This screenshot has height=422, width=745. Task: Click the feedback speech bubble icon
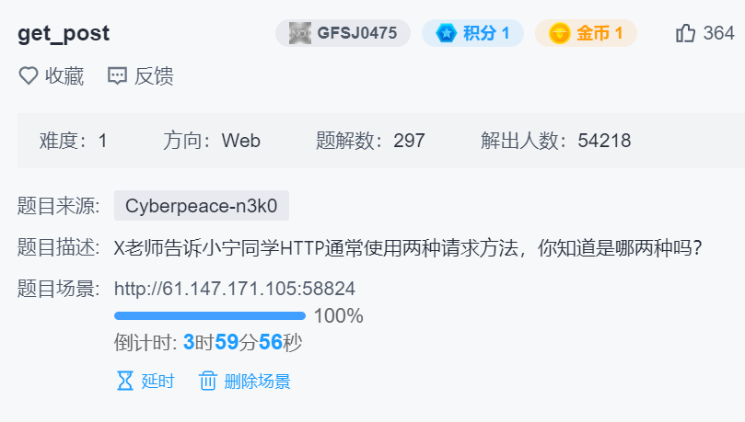pos(117,76)
